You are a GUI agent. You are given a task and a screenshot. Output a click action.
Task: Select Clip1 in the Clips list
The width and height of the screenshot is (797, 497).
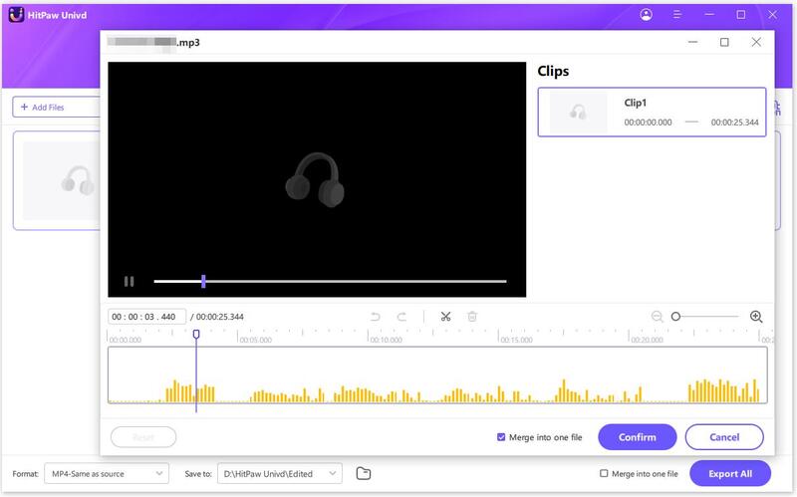(652, 113)
